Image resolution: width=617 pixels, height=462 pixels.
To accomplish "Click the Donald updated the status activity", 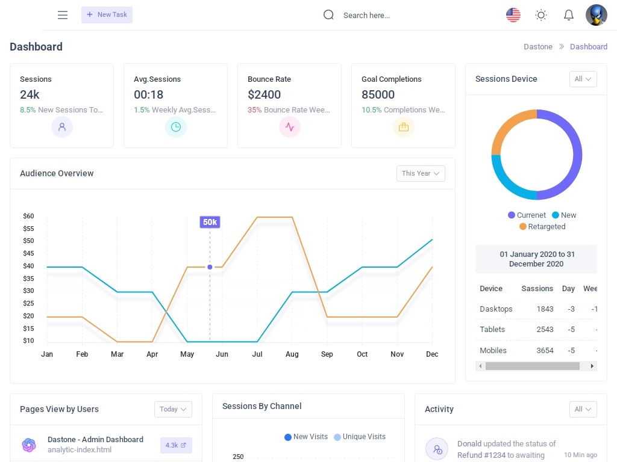I will pos(506,449).
